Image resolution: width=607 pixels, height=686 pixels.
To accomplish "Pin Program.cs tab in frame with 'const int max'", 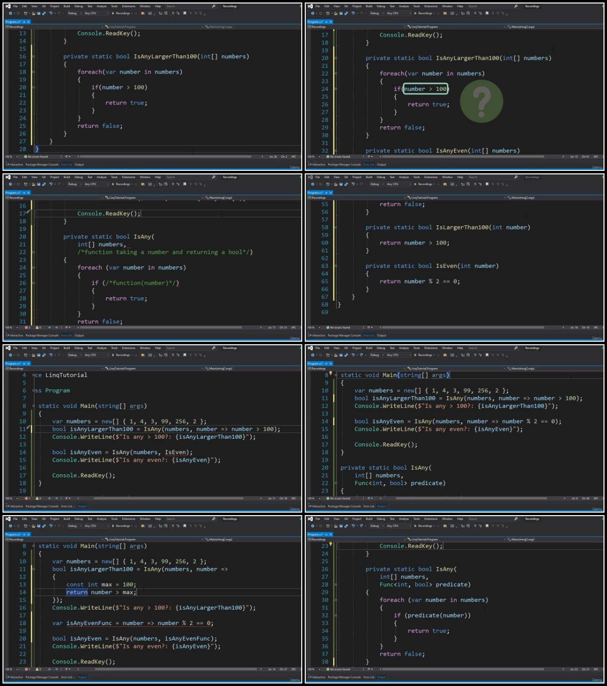I will pyautogui.click(x=24, y=535).
